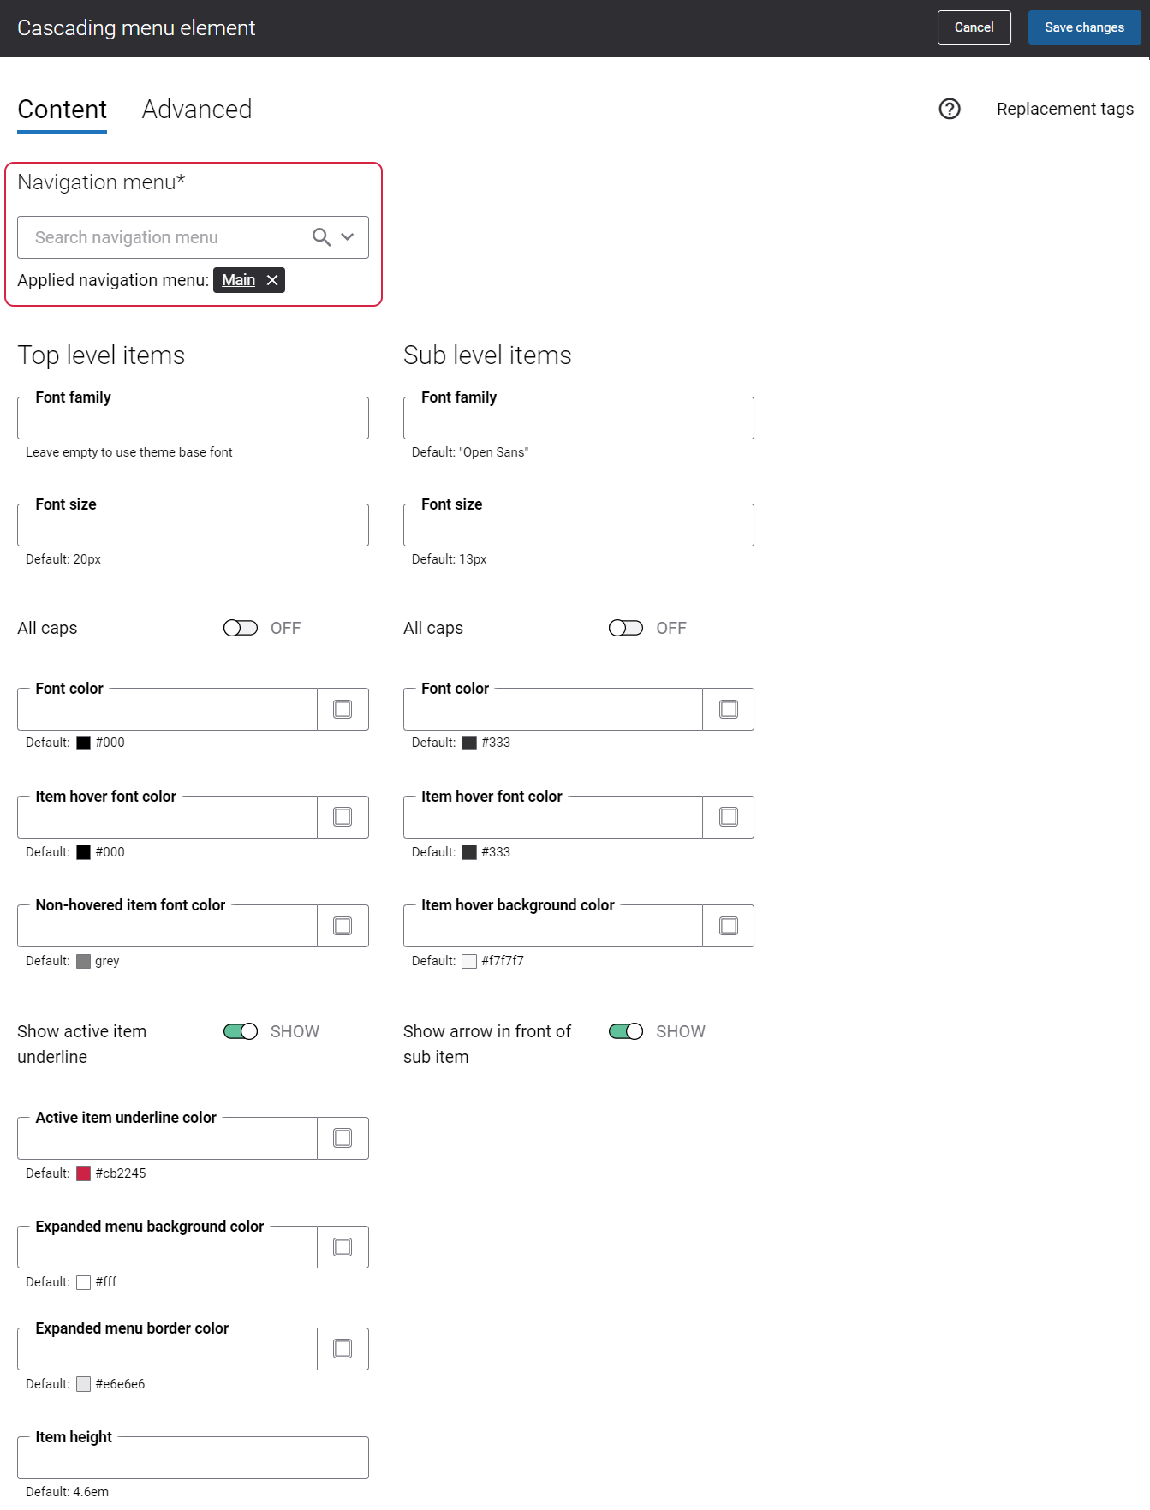Click the search magnifier in navigation menu field

click(x=321, y=237)
